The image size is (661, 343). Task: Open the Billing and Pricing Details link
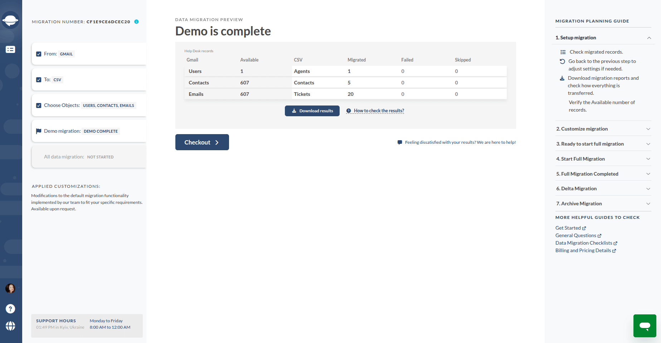pos(583,250)
